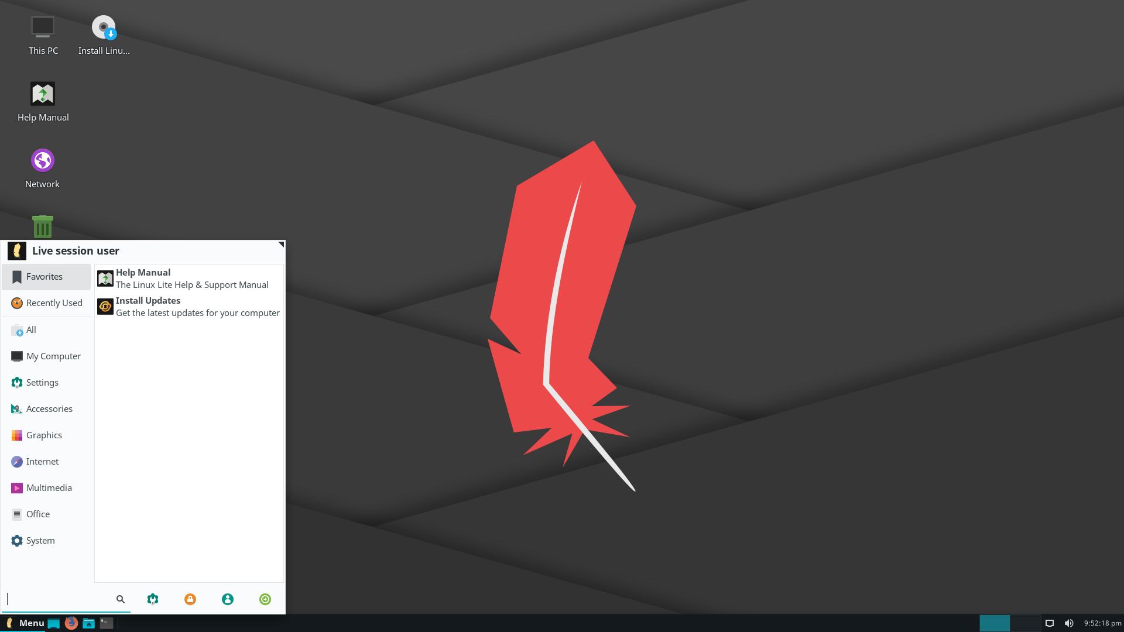Open the Trash desktop icon
The image size is (1124, 632).
(x=43, y=226)
